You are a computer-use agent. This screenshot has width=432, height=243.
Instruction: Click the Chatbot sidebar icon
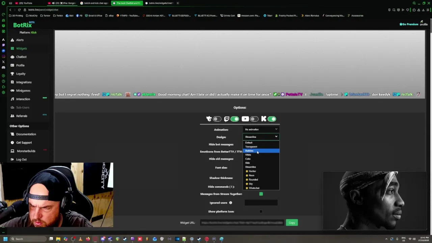(12, 57)
